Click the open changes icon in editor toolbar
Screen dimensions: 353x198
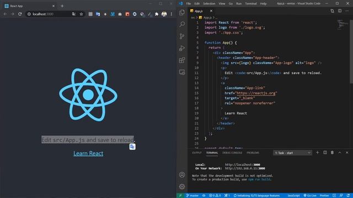point(332,11)
